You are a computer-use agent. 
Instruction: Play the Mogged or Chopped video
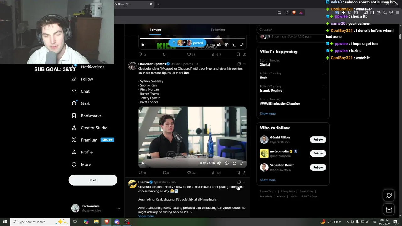click(x=143, y=163)
